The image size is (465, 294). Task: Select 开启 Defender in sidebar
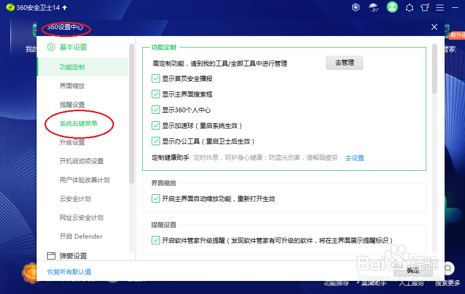click(81, 236)
